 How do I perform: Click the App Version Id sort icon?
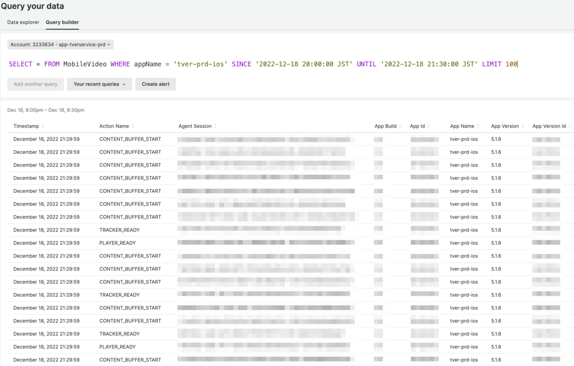coord(569,126)
